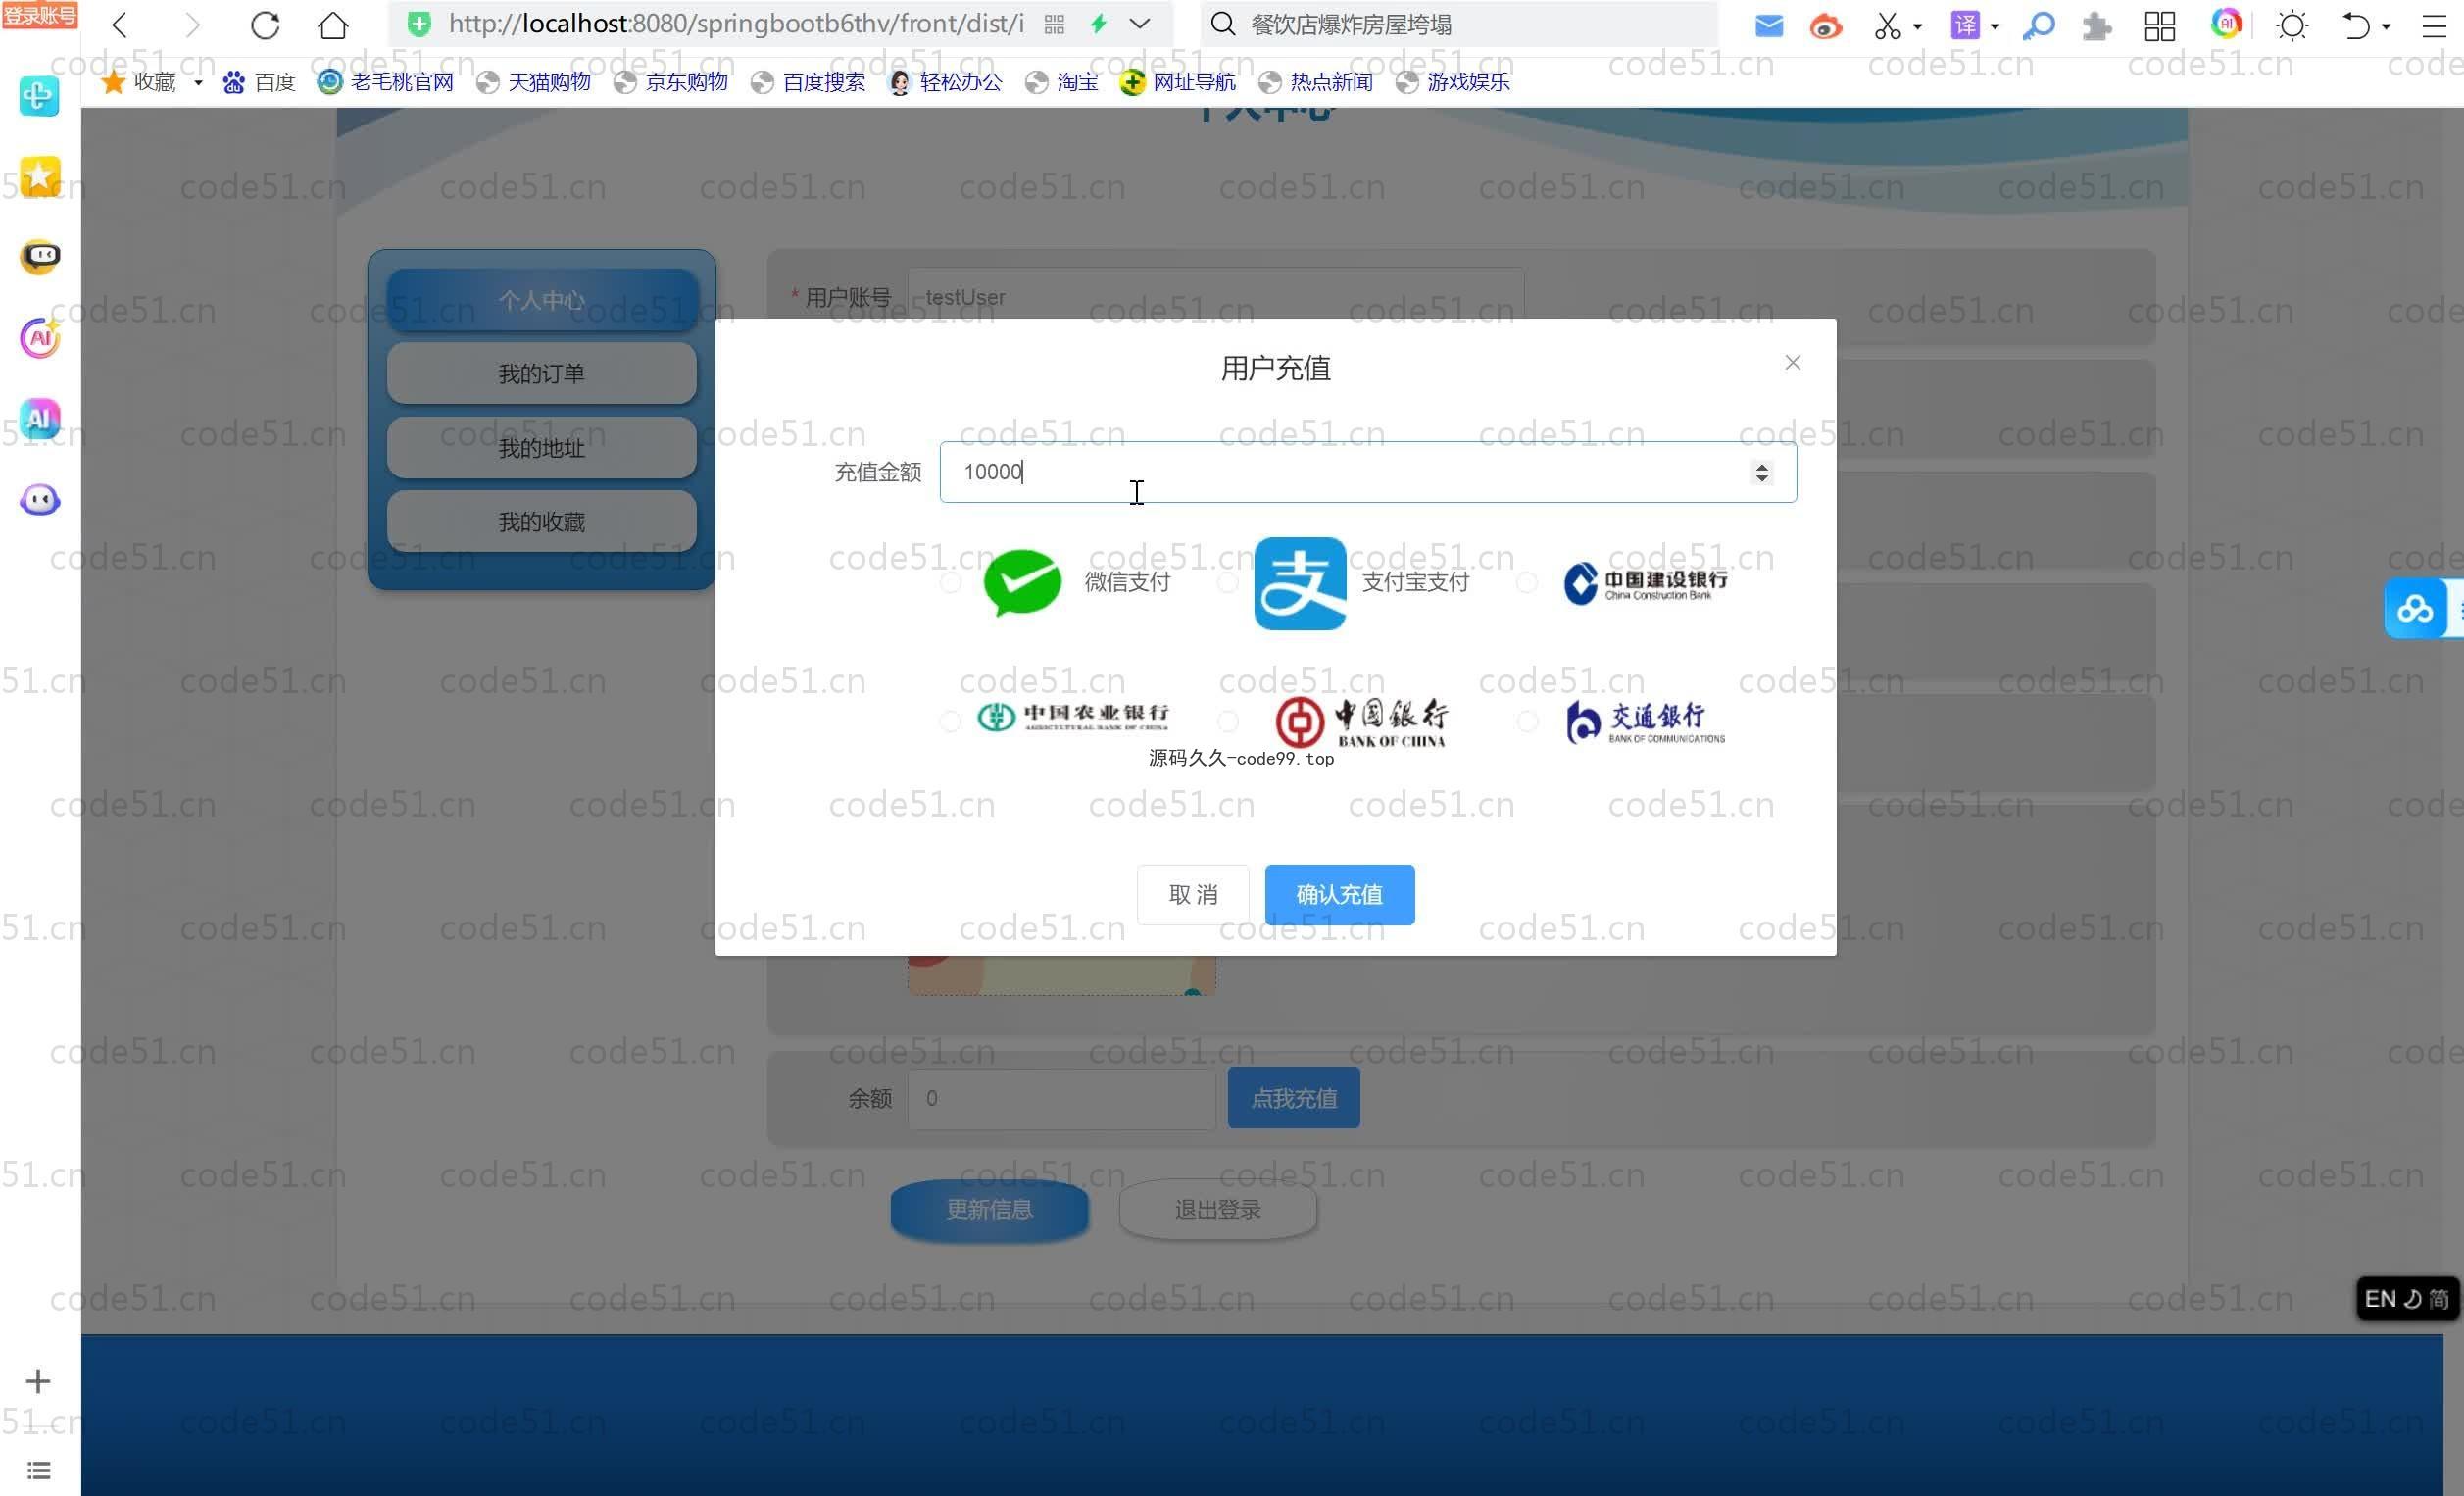Click the browser forward arrow

[193, 24]
